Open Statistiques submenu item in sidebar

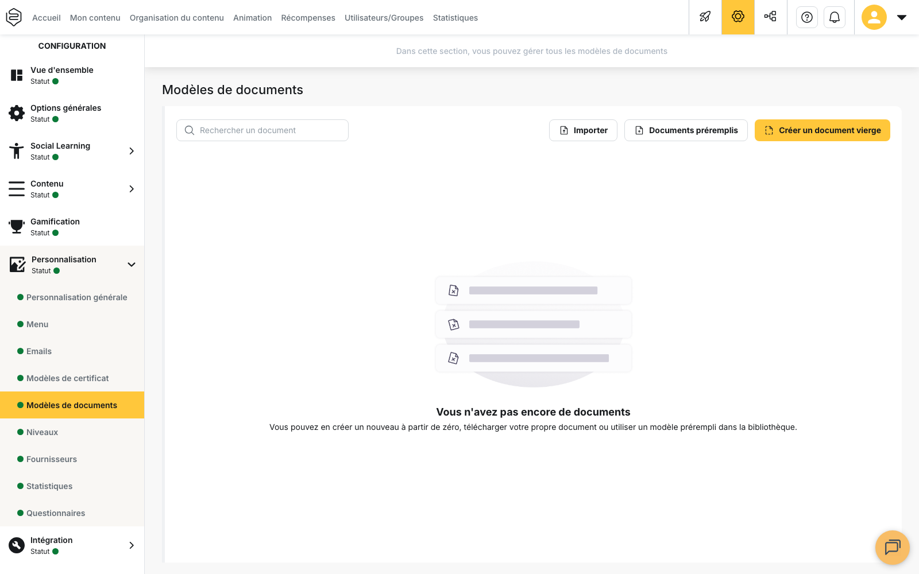pyautogui.click(x=49, y=486)
